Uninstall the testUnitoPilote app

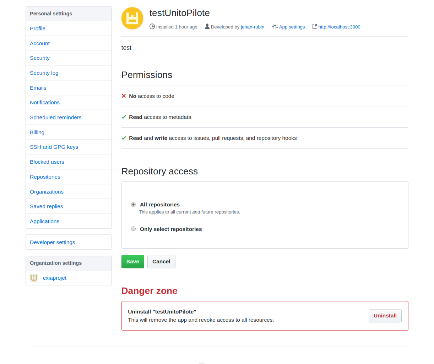click(385, 316)
